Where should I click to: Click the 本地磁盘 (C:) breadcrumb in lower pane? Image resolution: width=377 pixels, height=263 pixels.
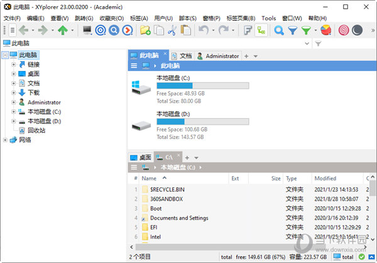point(178,167)
